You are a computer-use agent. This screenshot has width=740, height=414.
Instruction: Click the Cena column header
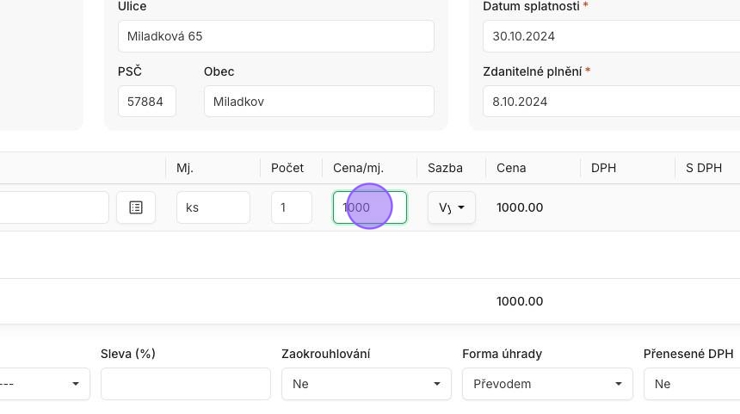point(511,168)
